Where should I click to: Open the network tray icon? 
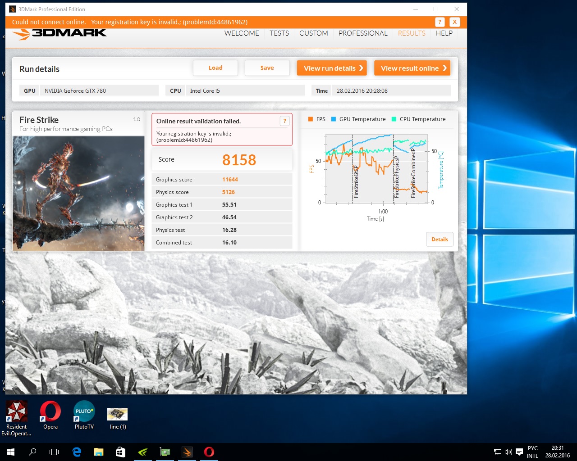click(498, 452)
